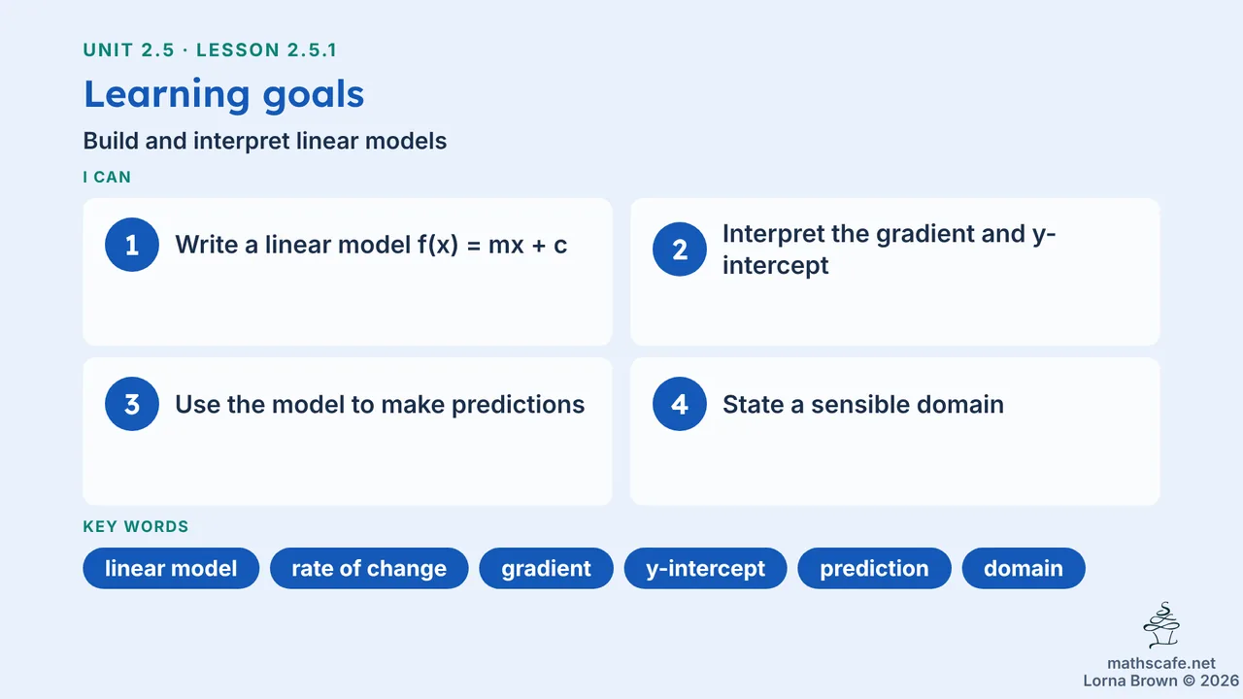Viewport: 1243px width, 699px height.
Task: Click the number 4 circle badge
Action: 680,404
